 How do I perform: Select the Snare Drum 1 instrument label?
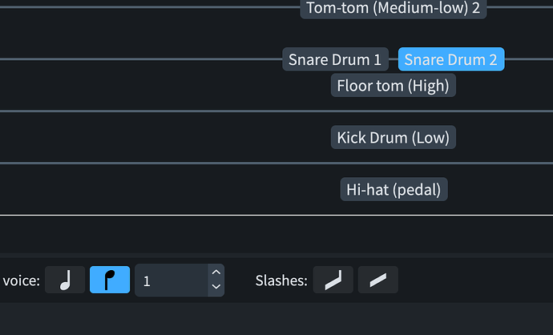(335, 59)
